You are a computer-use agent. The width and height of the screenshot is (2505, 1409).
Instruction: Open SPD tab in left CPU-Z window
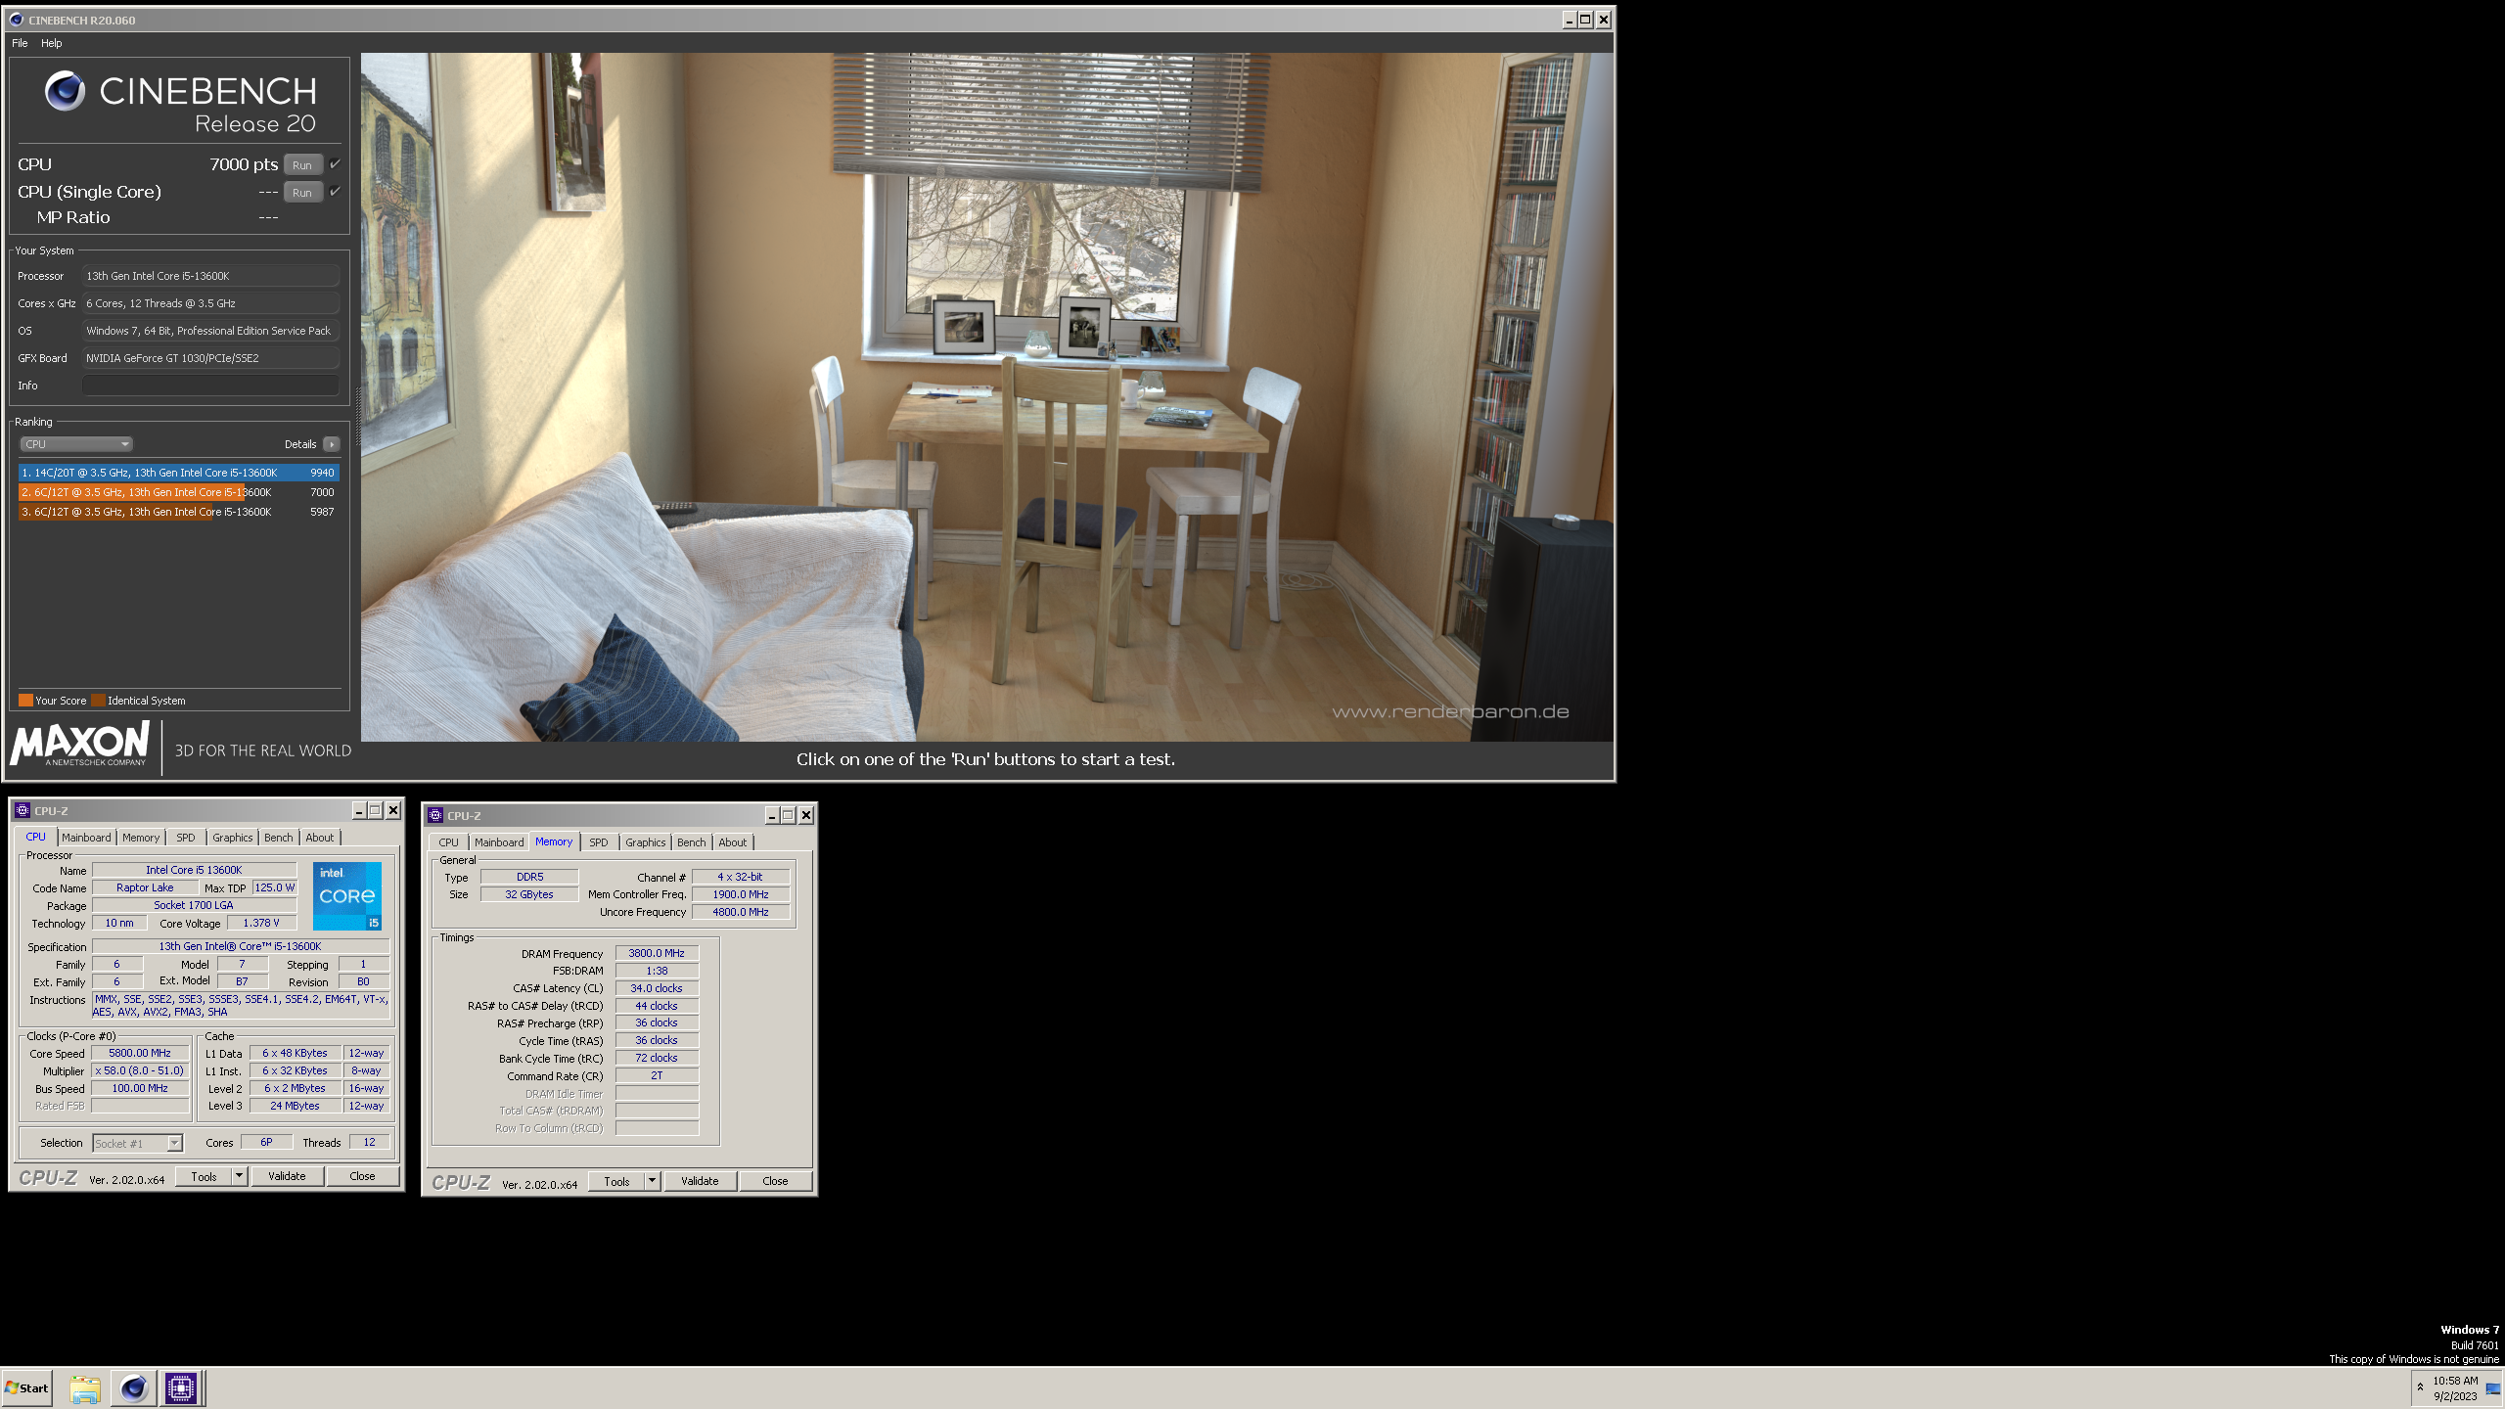[x=186, y=838]
